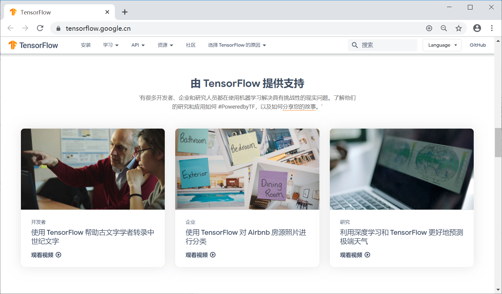Viewport: 502px width, 294px height.
Task: Select 社区 in the navigation menu
Action: (191, 45)
